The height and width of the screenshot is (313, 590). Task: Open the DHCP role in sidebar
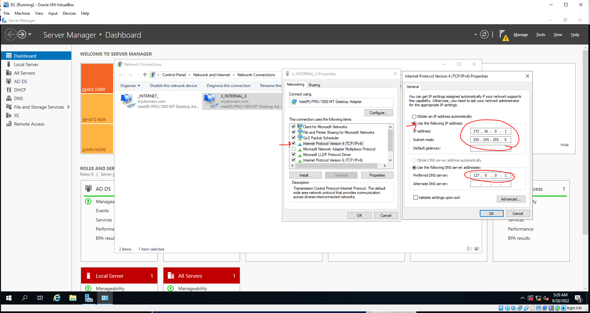coord(20,90)
